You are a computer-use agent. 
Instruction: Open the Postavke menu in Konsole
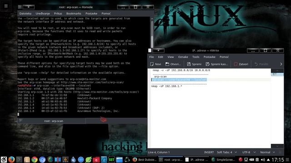(x=91, y=14)
